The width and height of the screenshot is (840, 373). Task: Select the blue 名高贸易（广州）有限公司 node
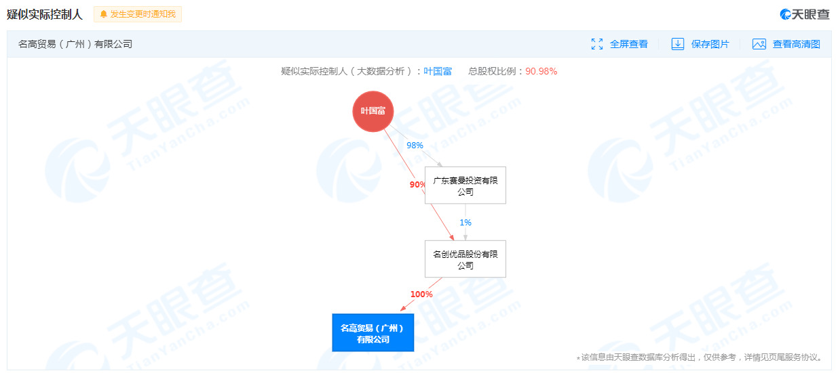[373, 332]
